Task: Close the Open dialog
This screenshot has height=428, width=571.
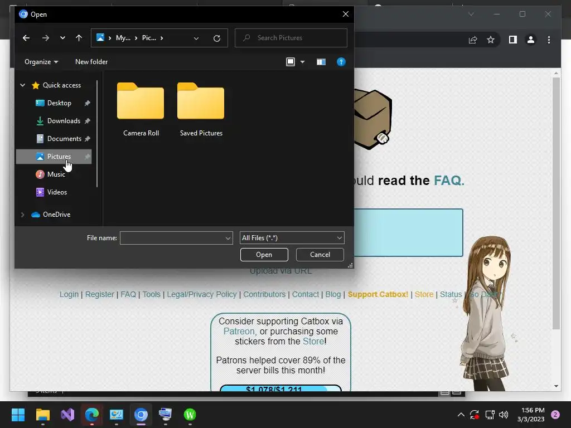Action: 346,14
